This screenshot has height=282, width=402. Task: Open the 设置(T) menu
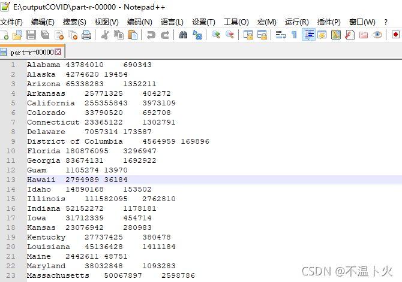tap(203, 22)
